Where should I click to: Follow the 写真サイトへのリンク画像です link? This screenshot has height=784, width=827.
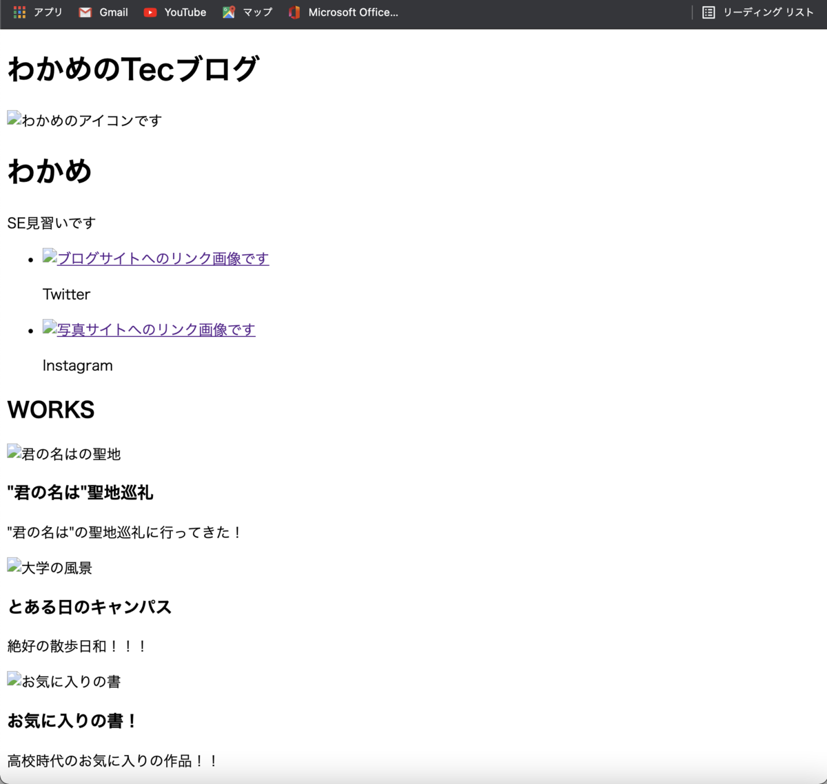(x=149, y=329)
